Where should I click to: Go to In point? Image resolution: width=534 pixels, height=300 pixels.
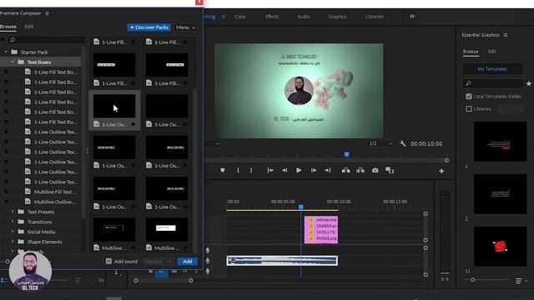tap(270, 170)
